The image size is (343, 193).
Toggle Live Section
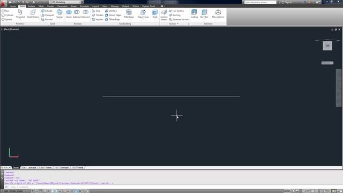[176, 11]
